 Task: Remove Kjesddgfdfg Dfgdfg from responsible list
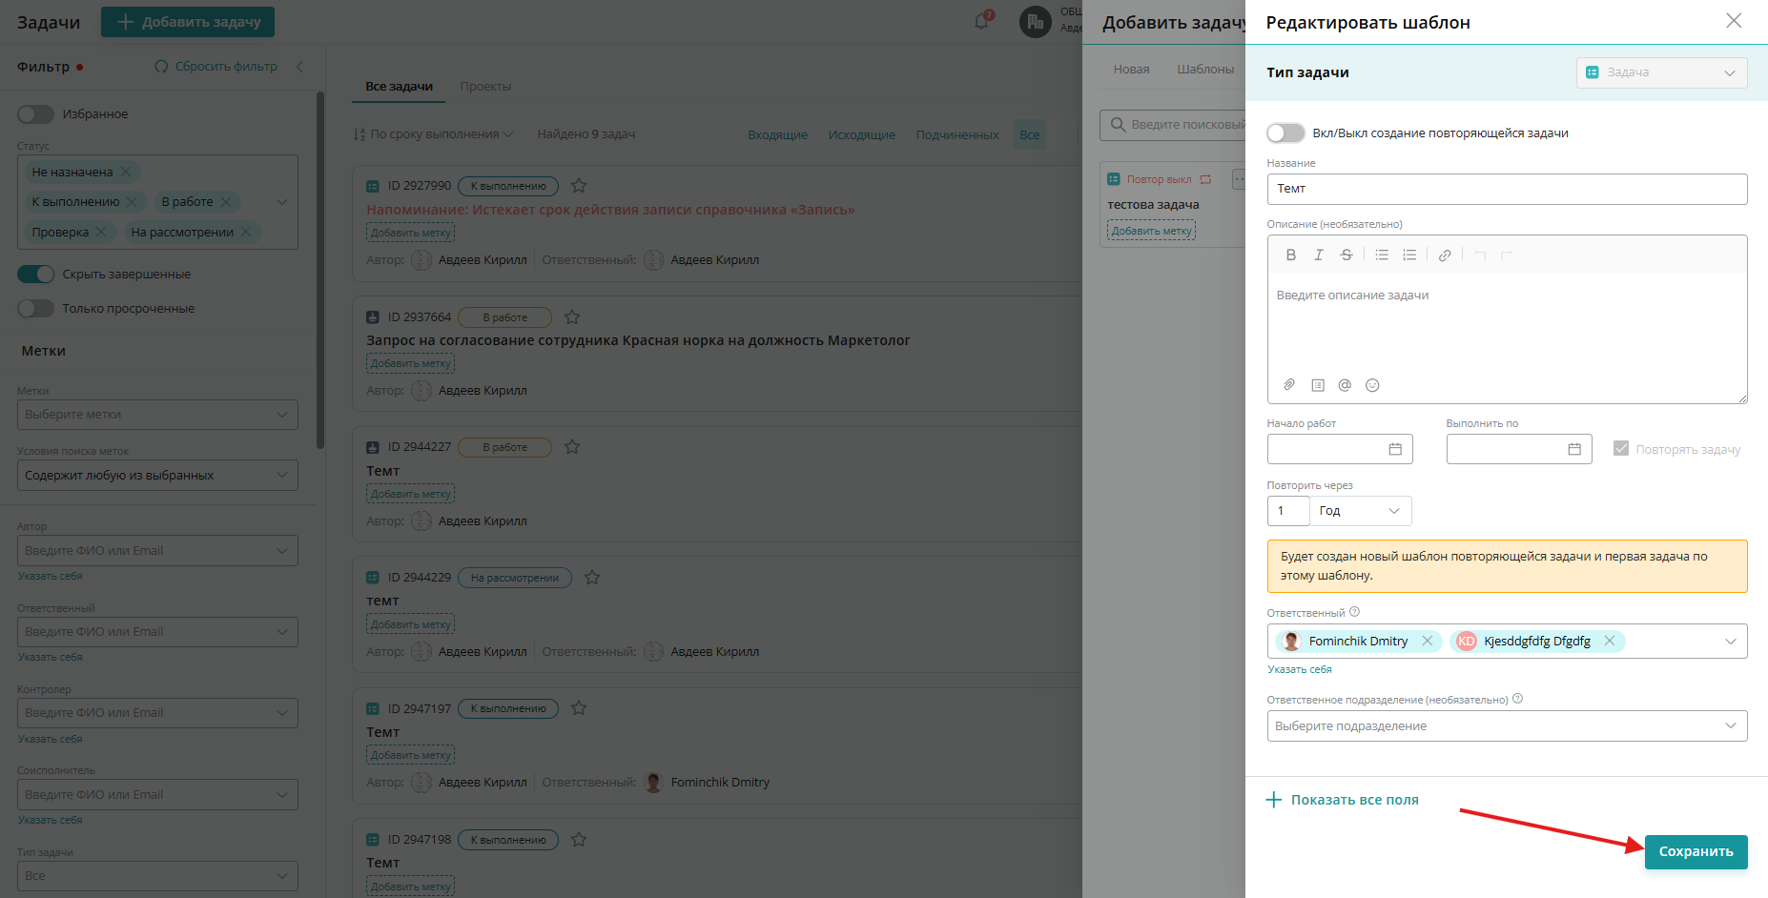pyautogui.click(x=1610, y=641)
